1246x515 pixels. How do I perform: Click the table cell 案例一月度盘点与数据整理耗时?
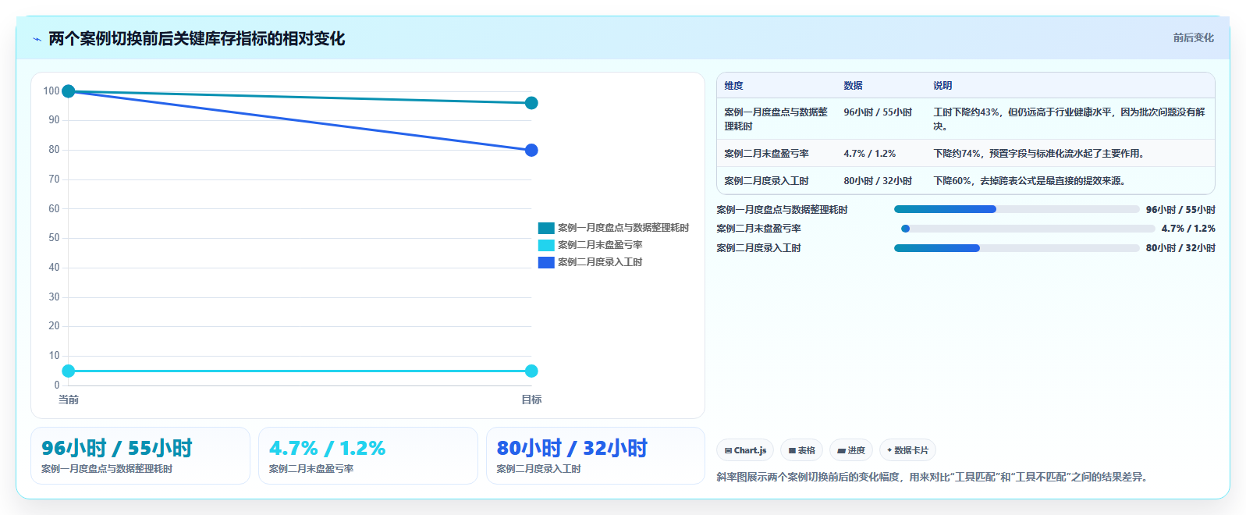tap(776, 119)
